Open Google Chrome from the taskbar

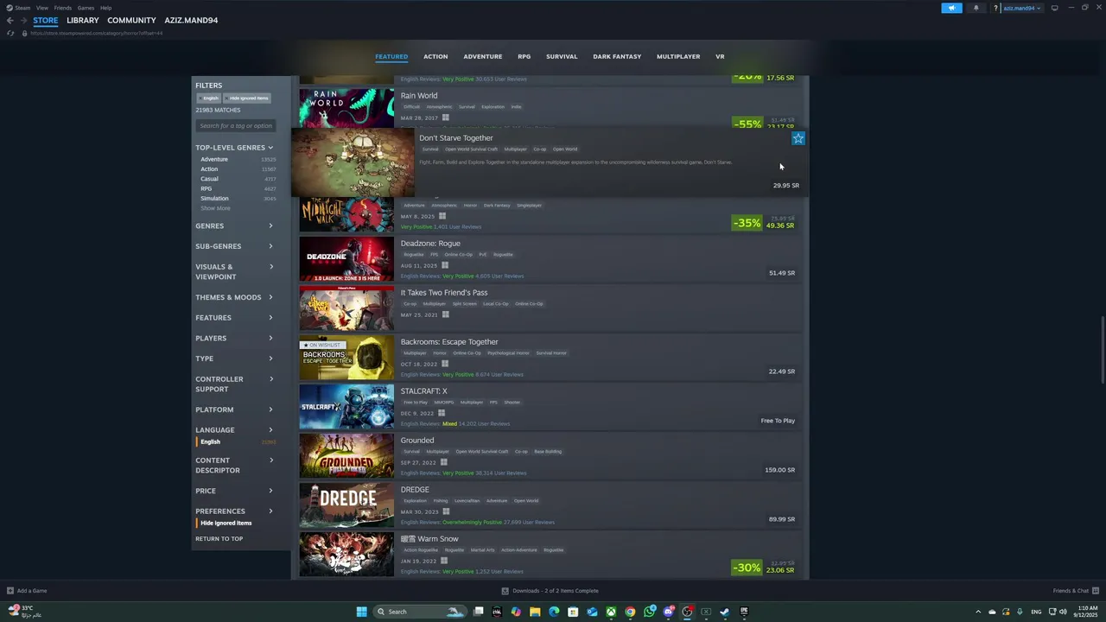pos(630,612)
